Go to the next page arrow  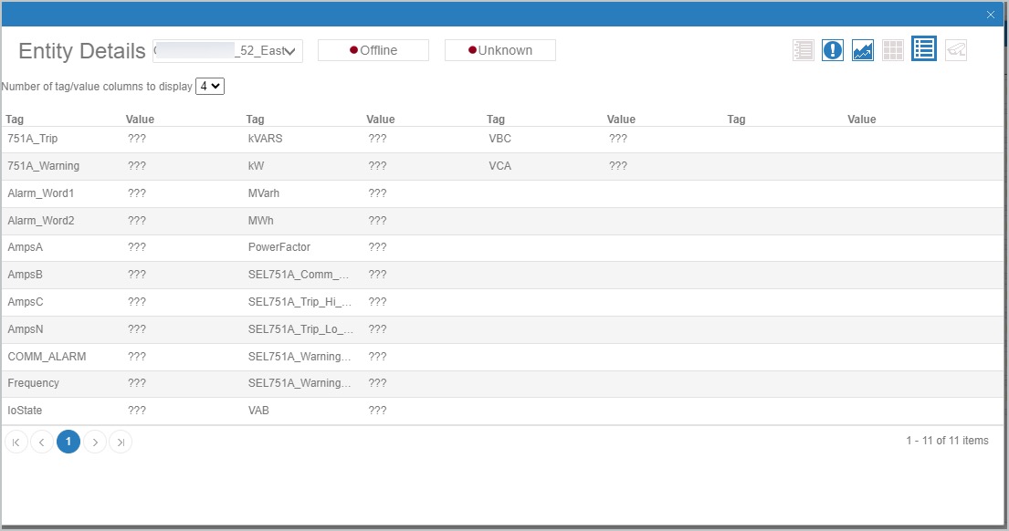tap(95, 442)
